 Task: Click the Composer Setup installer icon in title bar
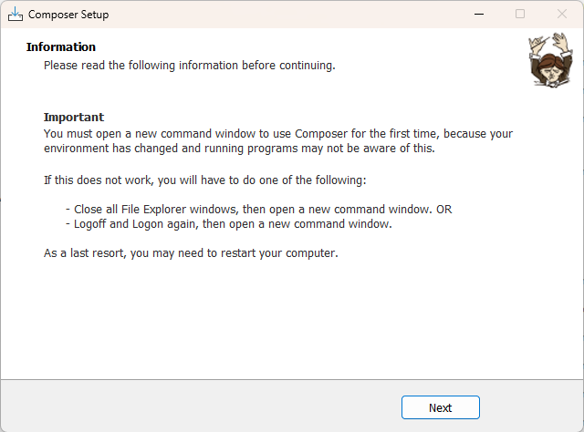[15, 14]
